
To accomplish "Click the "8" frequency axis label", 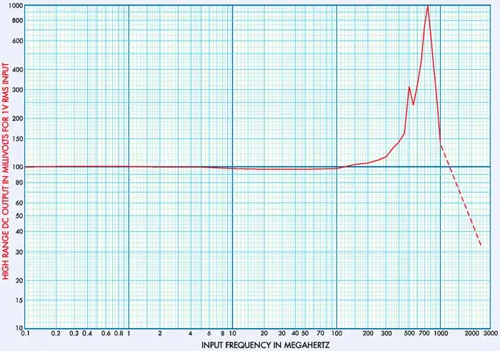I will (223, 333).
